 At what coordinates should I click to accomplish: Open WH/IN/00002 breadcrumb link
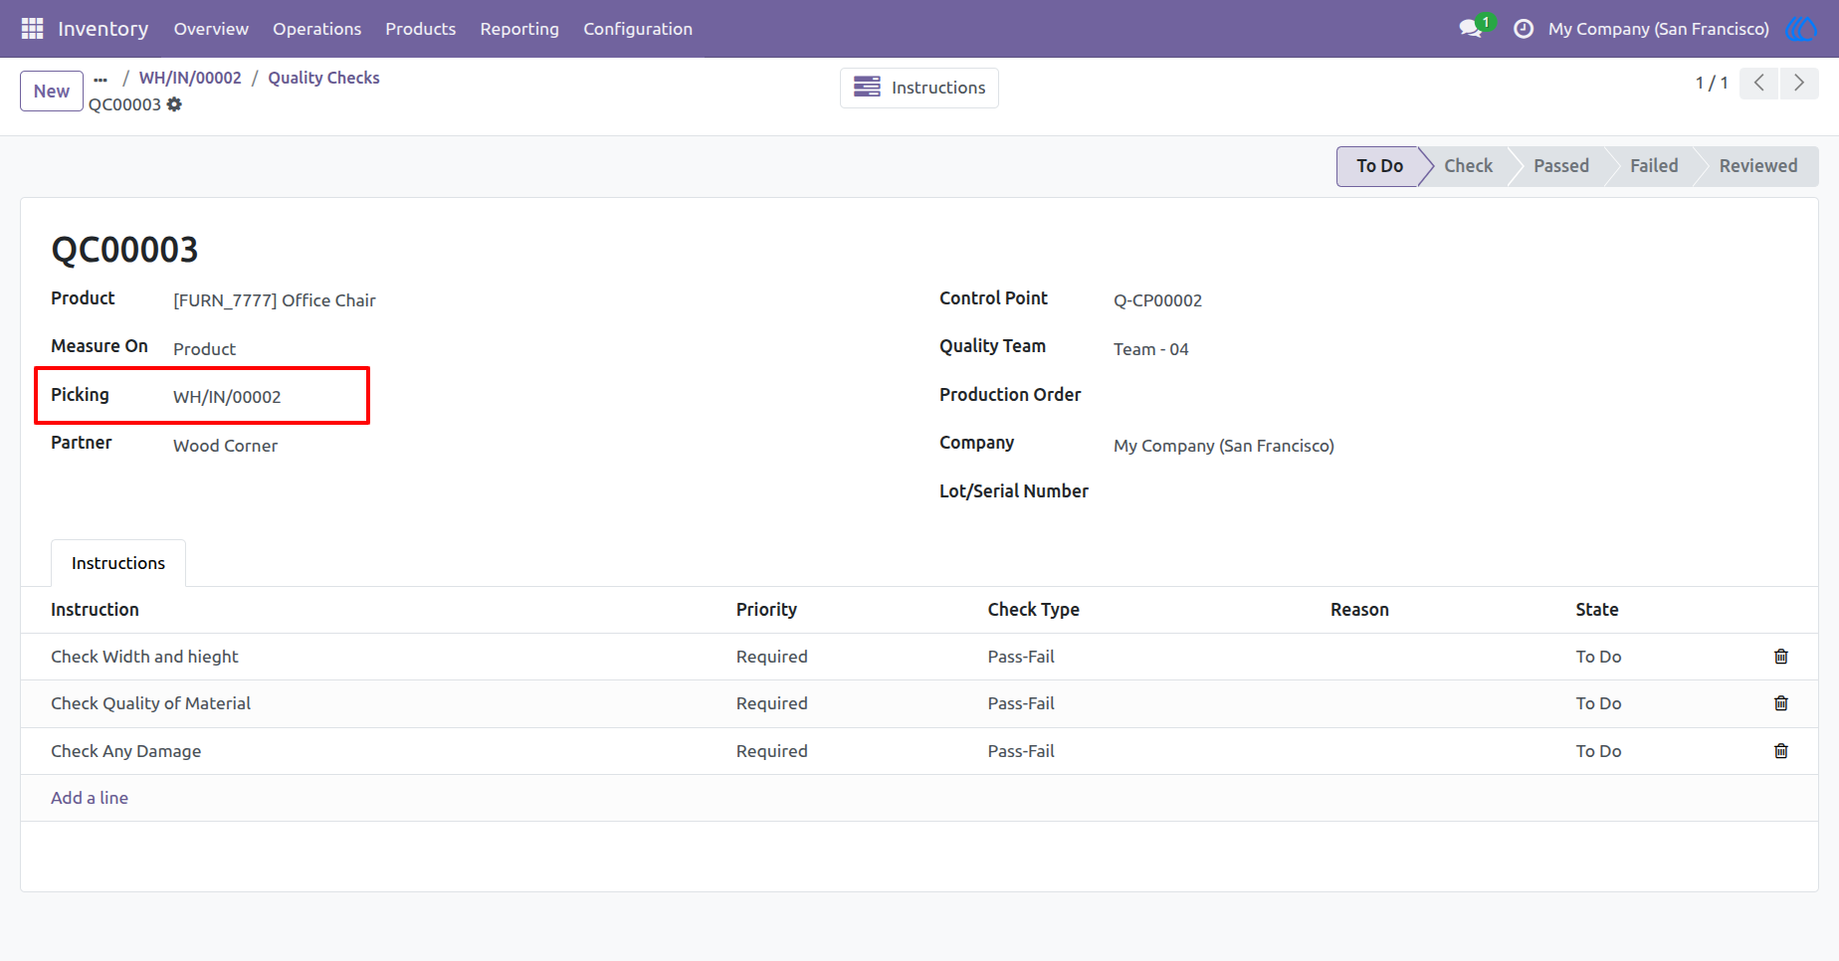click(190, 78)
